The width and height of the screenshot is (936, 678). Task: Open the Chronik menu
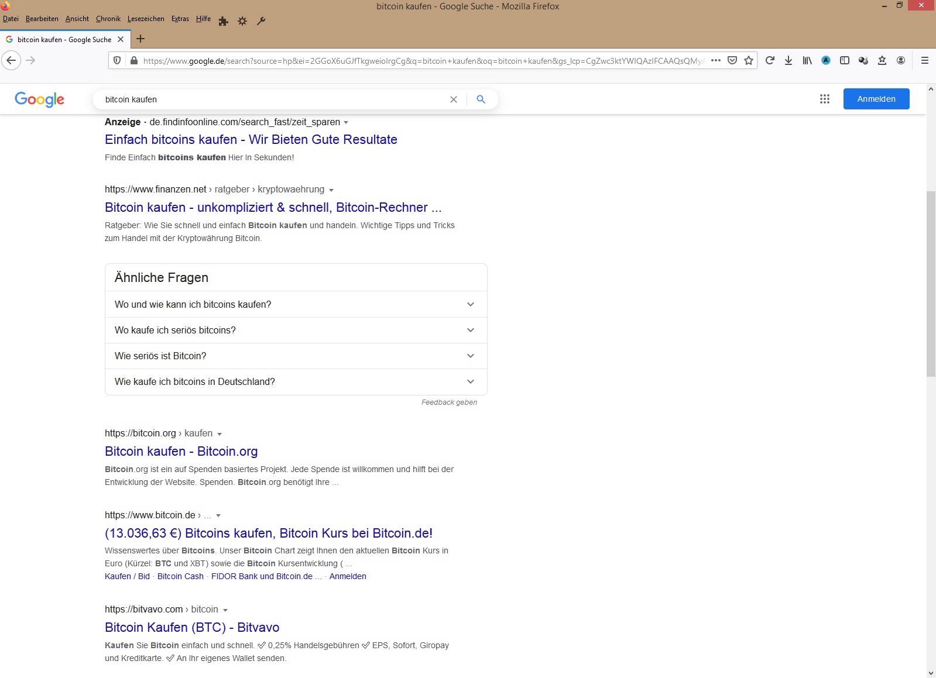(x=108, y=19)
